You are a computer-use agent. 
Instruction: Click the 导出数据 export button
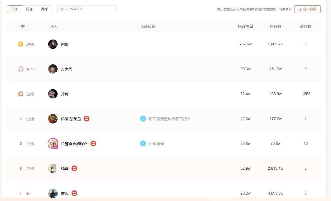(307, 9)
